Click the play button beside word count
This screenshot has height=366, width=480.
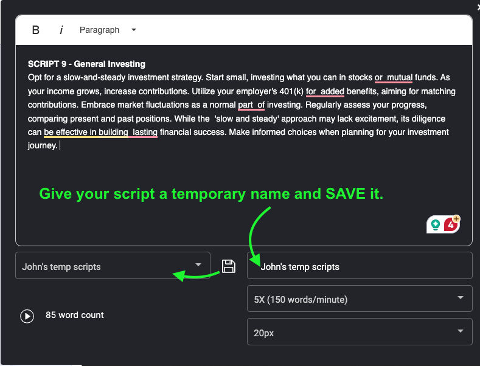[x=27, y=316]
